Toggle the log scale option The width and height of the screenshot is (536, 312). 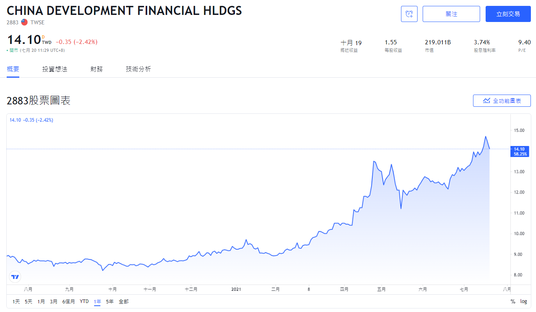[523, 301]
